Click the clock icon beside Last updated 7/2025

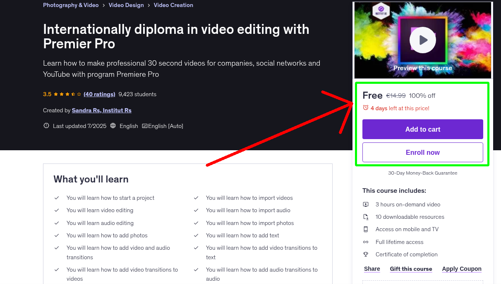46,126
